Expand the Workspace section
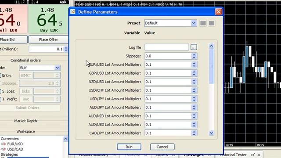The width and height of the screenshot is (281, 158). [x=25, y=132]
